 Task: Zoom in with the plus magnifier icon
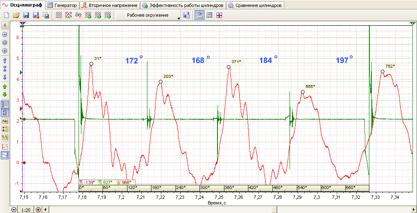[5, 51]
